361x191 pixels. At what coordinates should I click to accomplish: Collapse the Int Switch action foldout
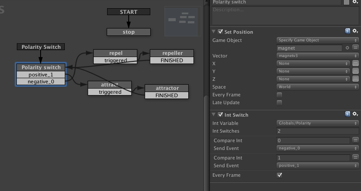point(214,115)
